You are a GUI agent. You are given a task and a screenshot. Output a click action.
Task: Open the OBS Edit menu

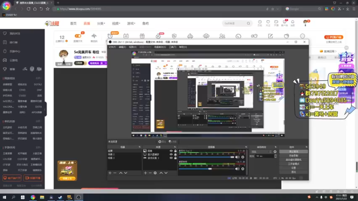coord(122,47)
